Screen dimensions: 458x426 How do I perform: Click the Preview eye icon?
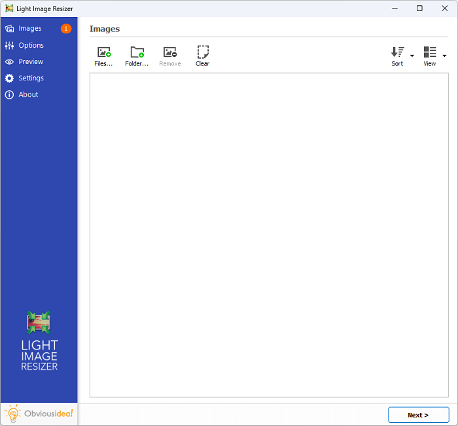pos(9,62)
